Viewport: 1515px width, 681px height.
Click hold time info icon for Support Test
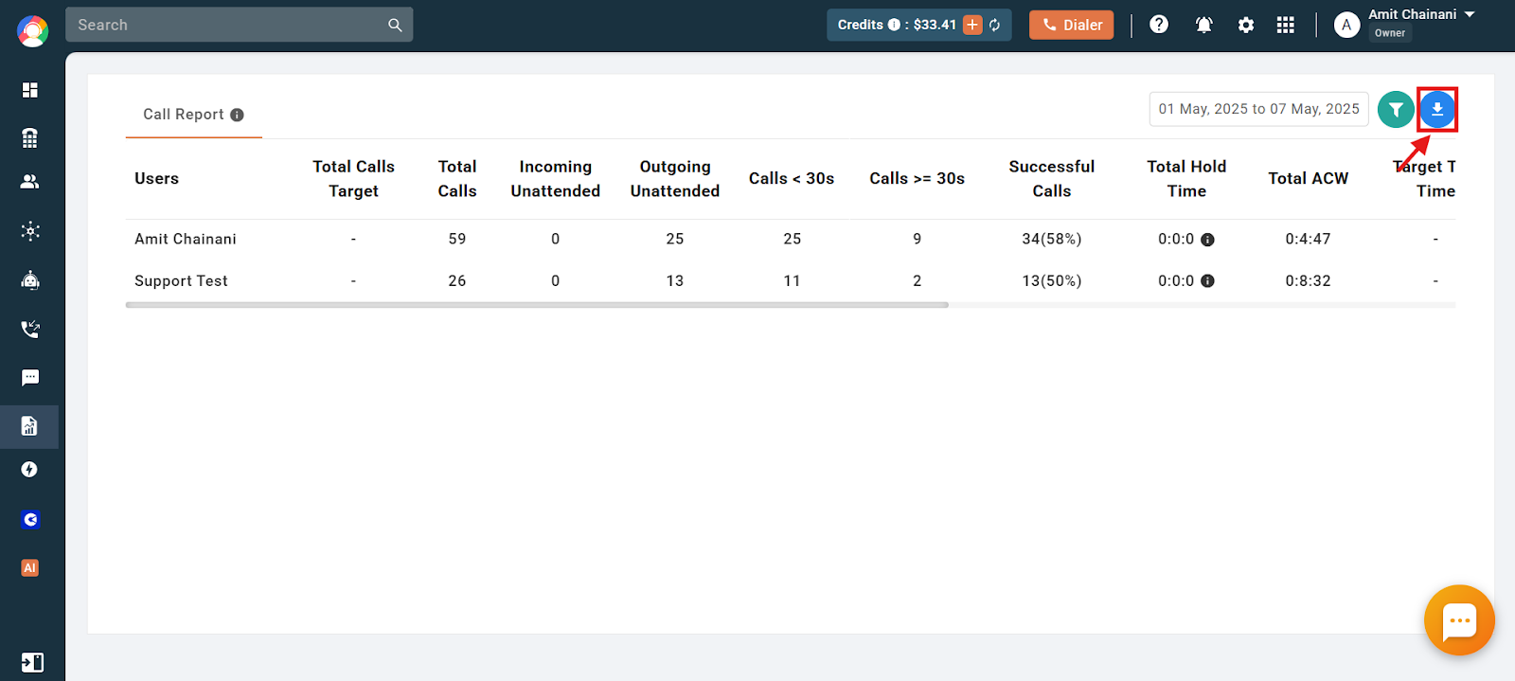pyautogui.click(x=1207, y=281)
